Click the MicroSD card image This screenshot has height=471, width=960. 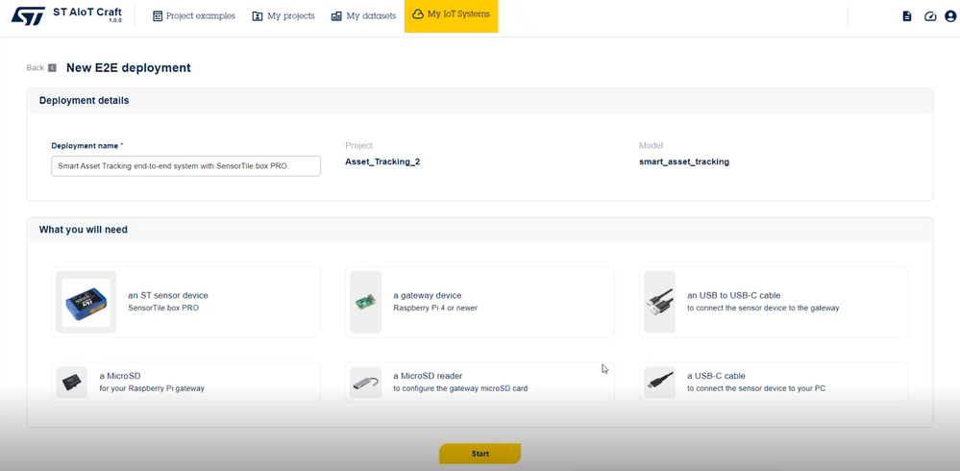point(72,383)
